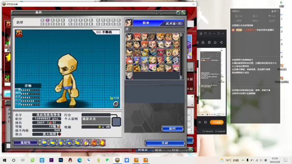
Task: Open QQ penguin from taskbar
Action: (x=70, y=160)
